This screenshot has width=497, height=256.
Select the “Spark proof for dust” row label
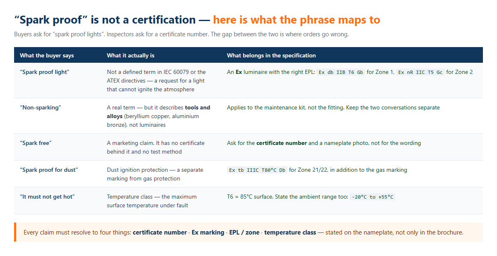49,170
